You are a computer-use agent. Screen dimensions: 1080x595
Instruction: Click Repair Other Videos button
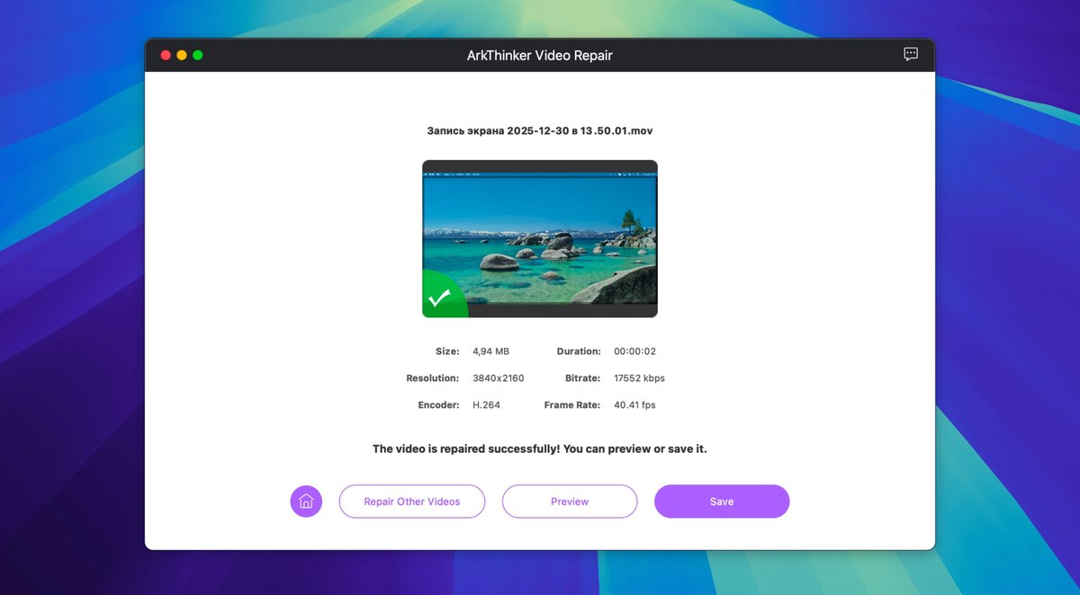[x=412, y=502]
